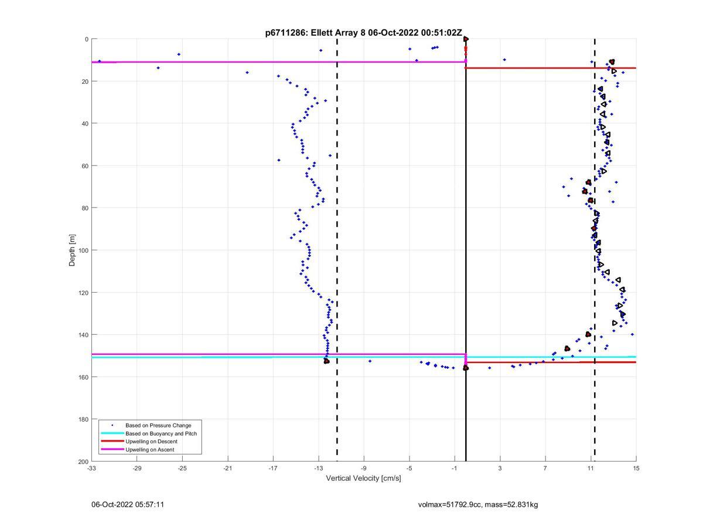Click the x-axis tick label '7'
This screenshot has height=519, width=703.
[545, 468]
